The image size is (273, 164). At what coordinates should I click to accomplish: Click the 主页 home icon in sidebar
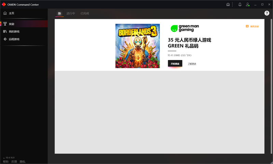(5, 13)
